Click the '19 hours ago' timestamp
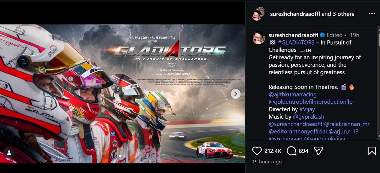Viewport: 380px width, 173px height. (x=267, y=162)
